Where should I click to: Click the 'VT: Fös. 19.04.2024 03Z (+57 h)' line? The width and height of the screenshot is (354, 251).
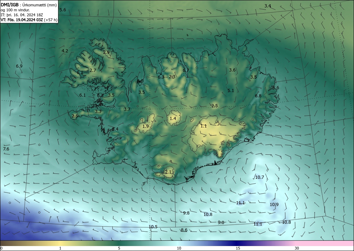pos(29,20)
